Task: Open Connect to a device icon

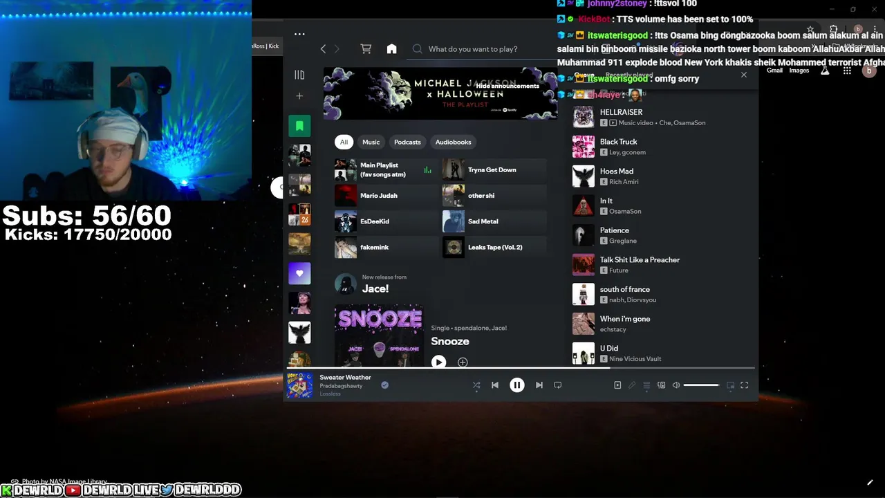Action: coord(662,385)
